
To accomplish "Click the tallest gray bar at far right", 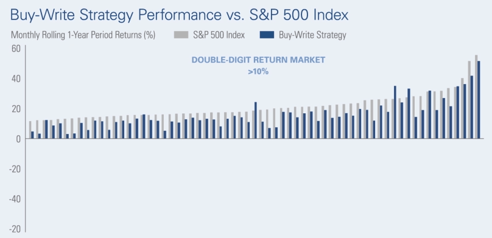I will [476, 97].
